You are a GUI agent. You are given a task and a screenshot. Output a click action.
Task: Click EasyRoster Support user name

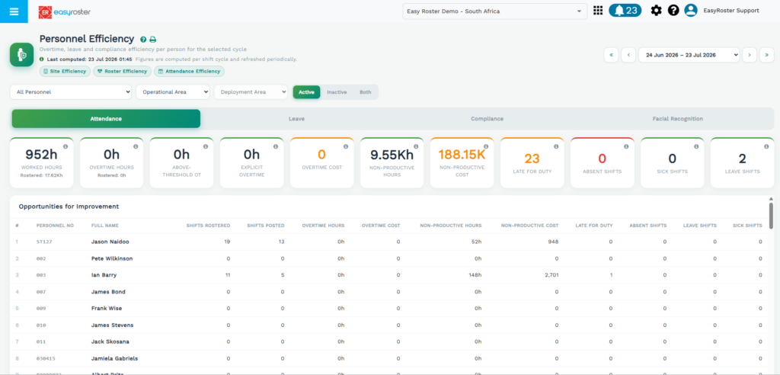click(x=730, y=11)
